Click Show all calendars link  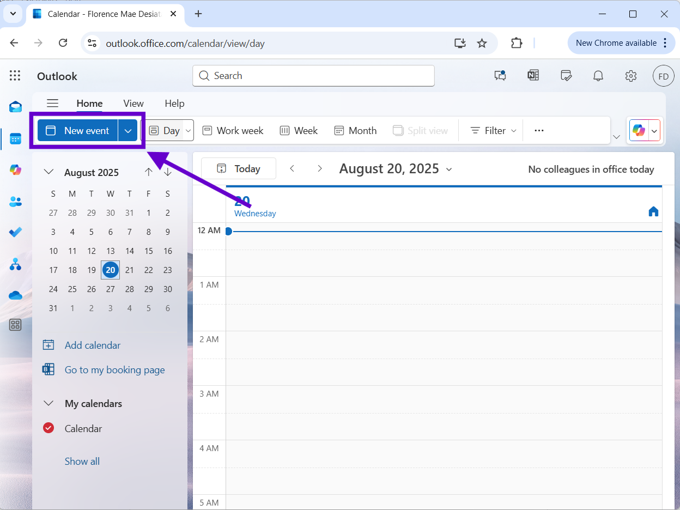(82, 461)
